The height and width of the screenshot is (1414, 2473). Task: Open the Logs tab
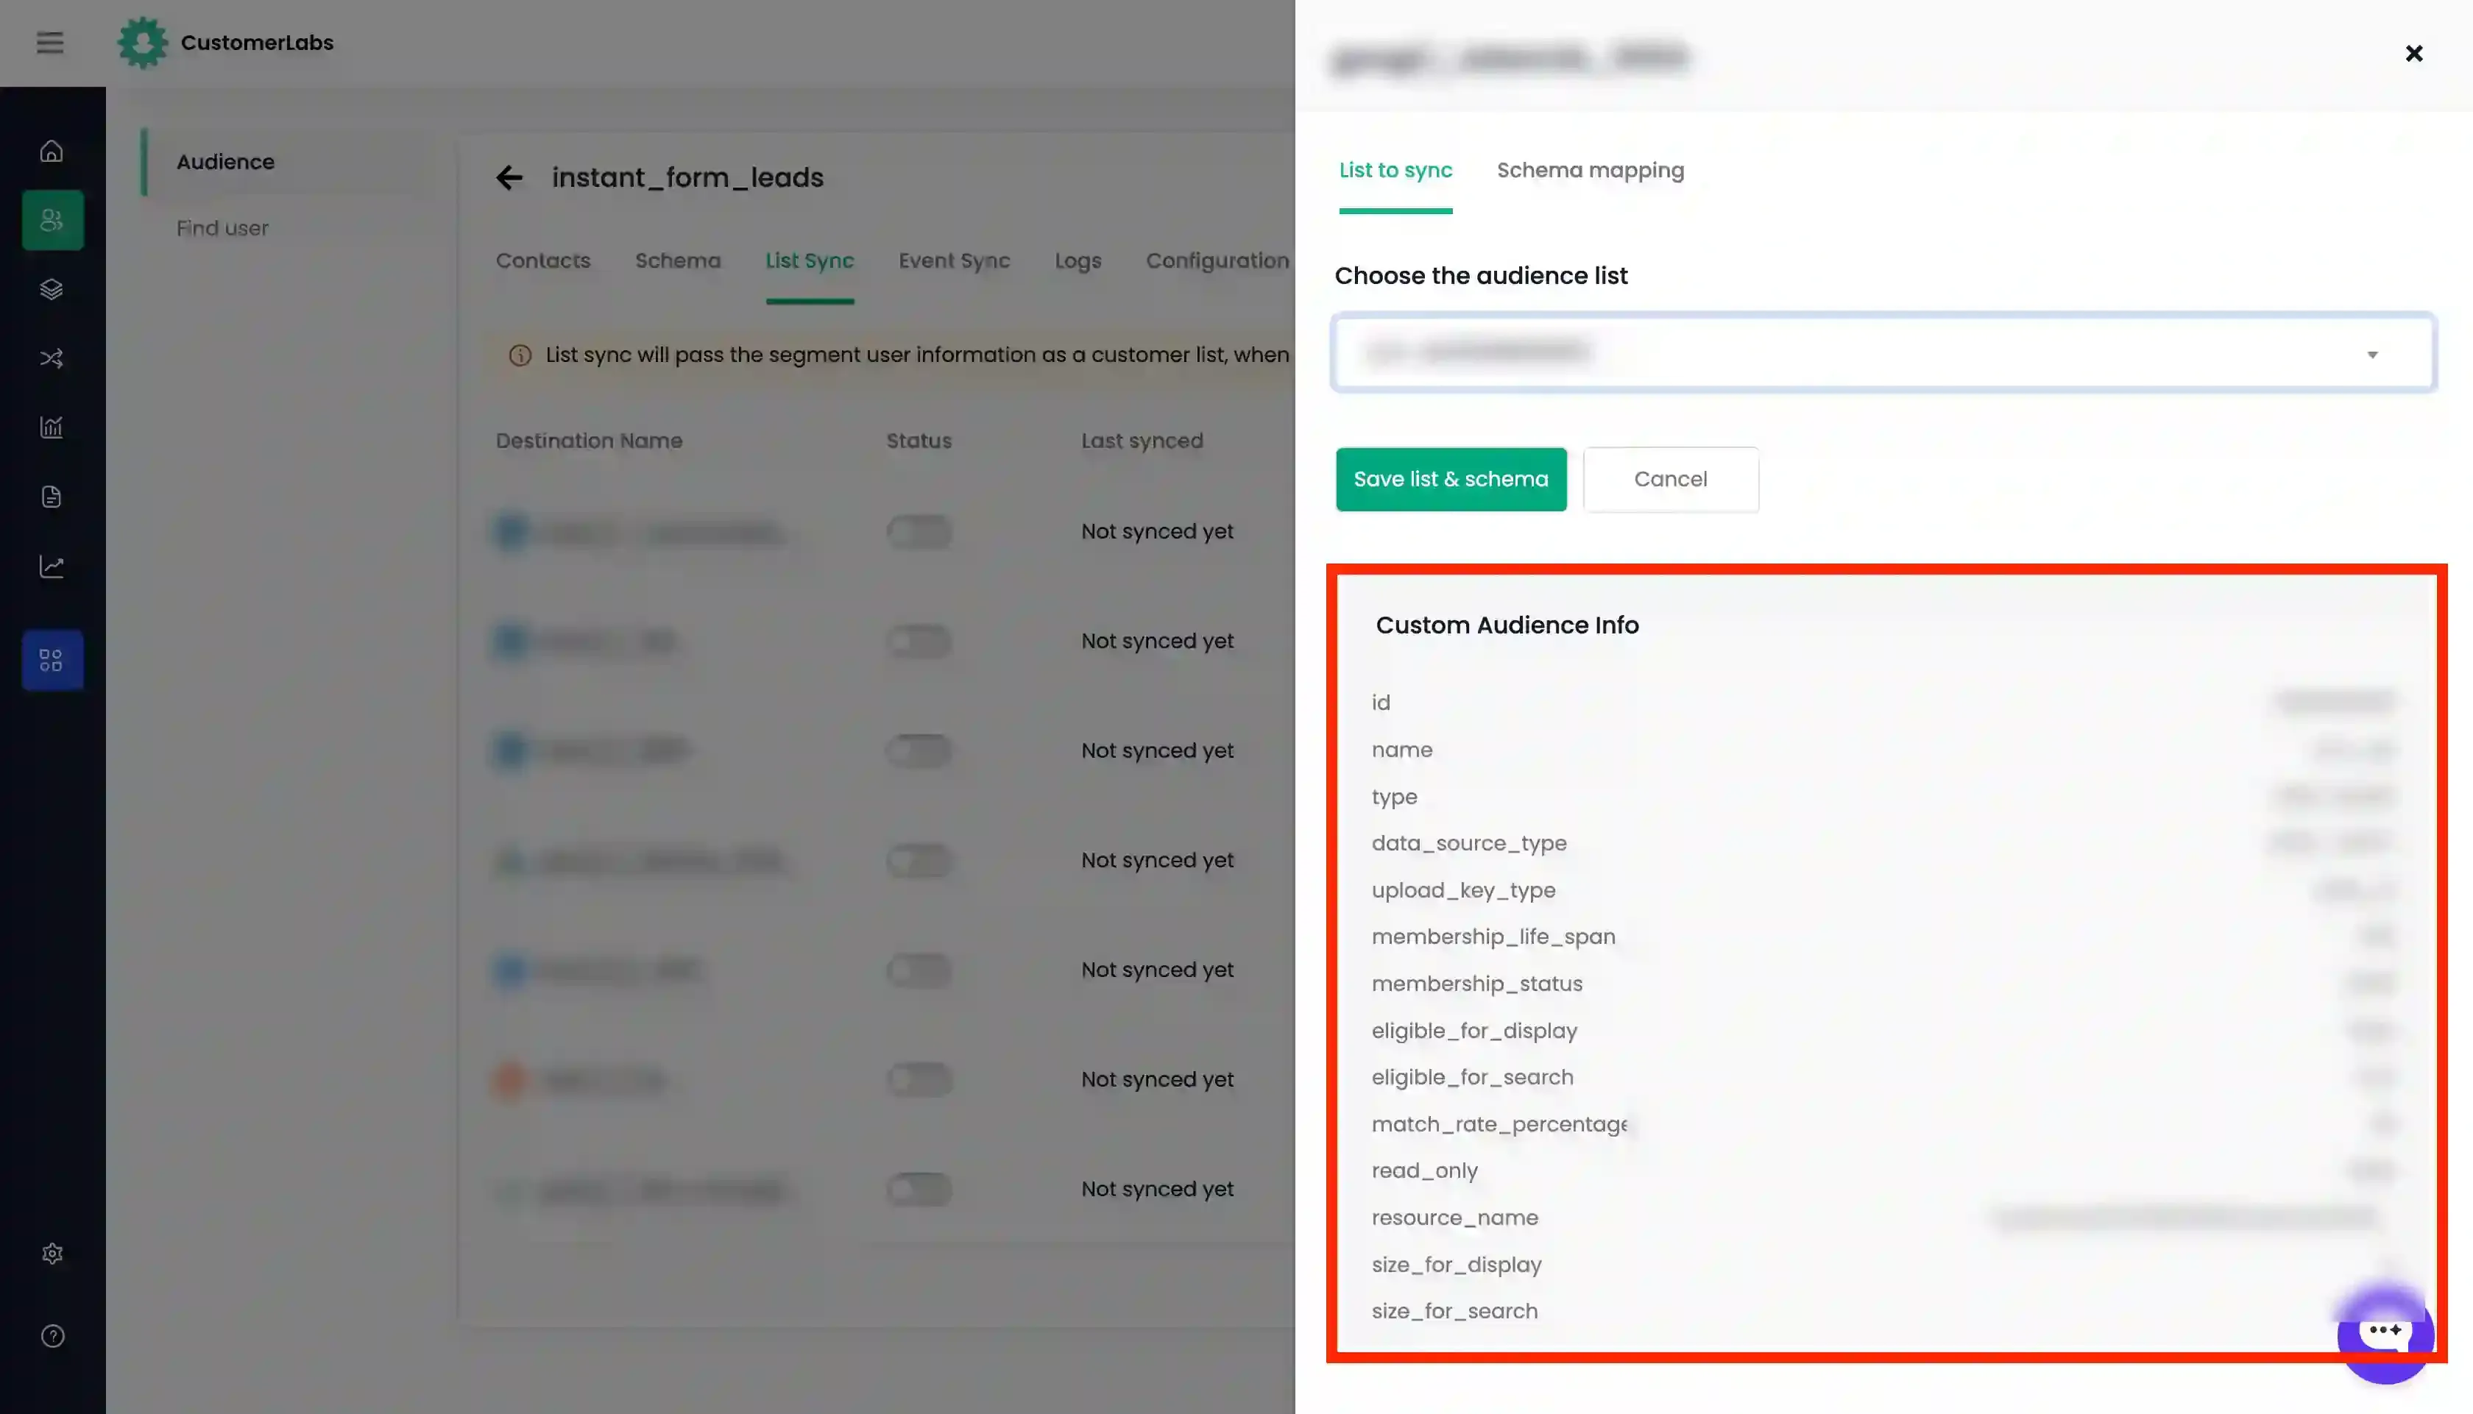(1078, 260)
